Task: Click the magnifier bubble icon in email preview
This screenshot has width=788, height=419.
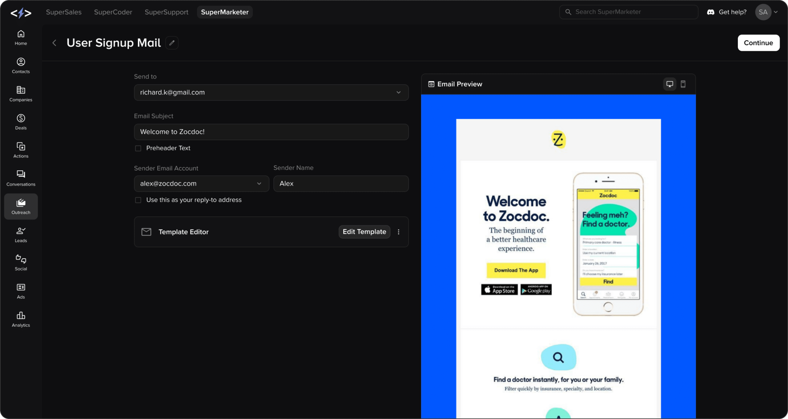Action: point(558,357)
